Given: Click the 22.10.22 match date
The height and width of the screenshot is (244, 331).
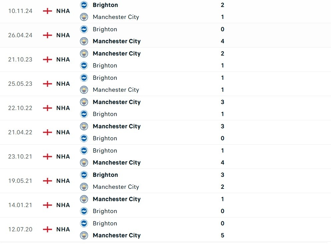Looking at the screenshot, I should tap(20, 108).
